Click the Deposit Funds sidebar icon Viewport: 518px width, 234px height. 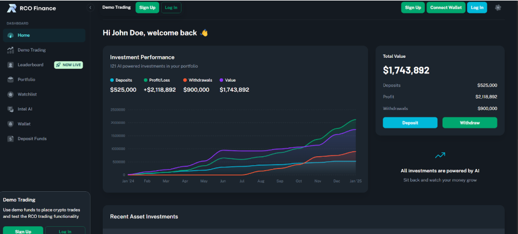11,138
